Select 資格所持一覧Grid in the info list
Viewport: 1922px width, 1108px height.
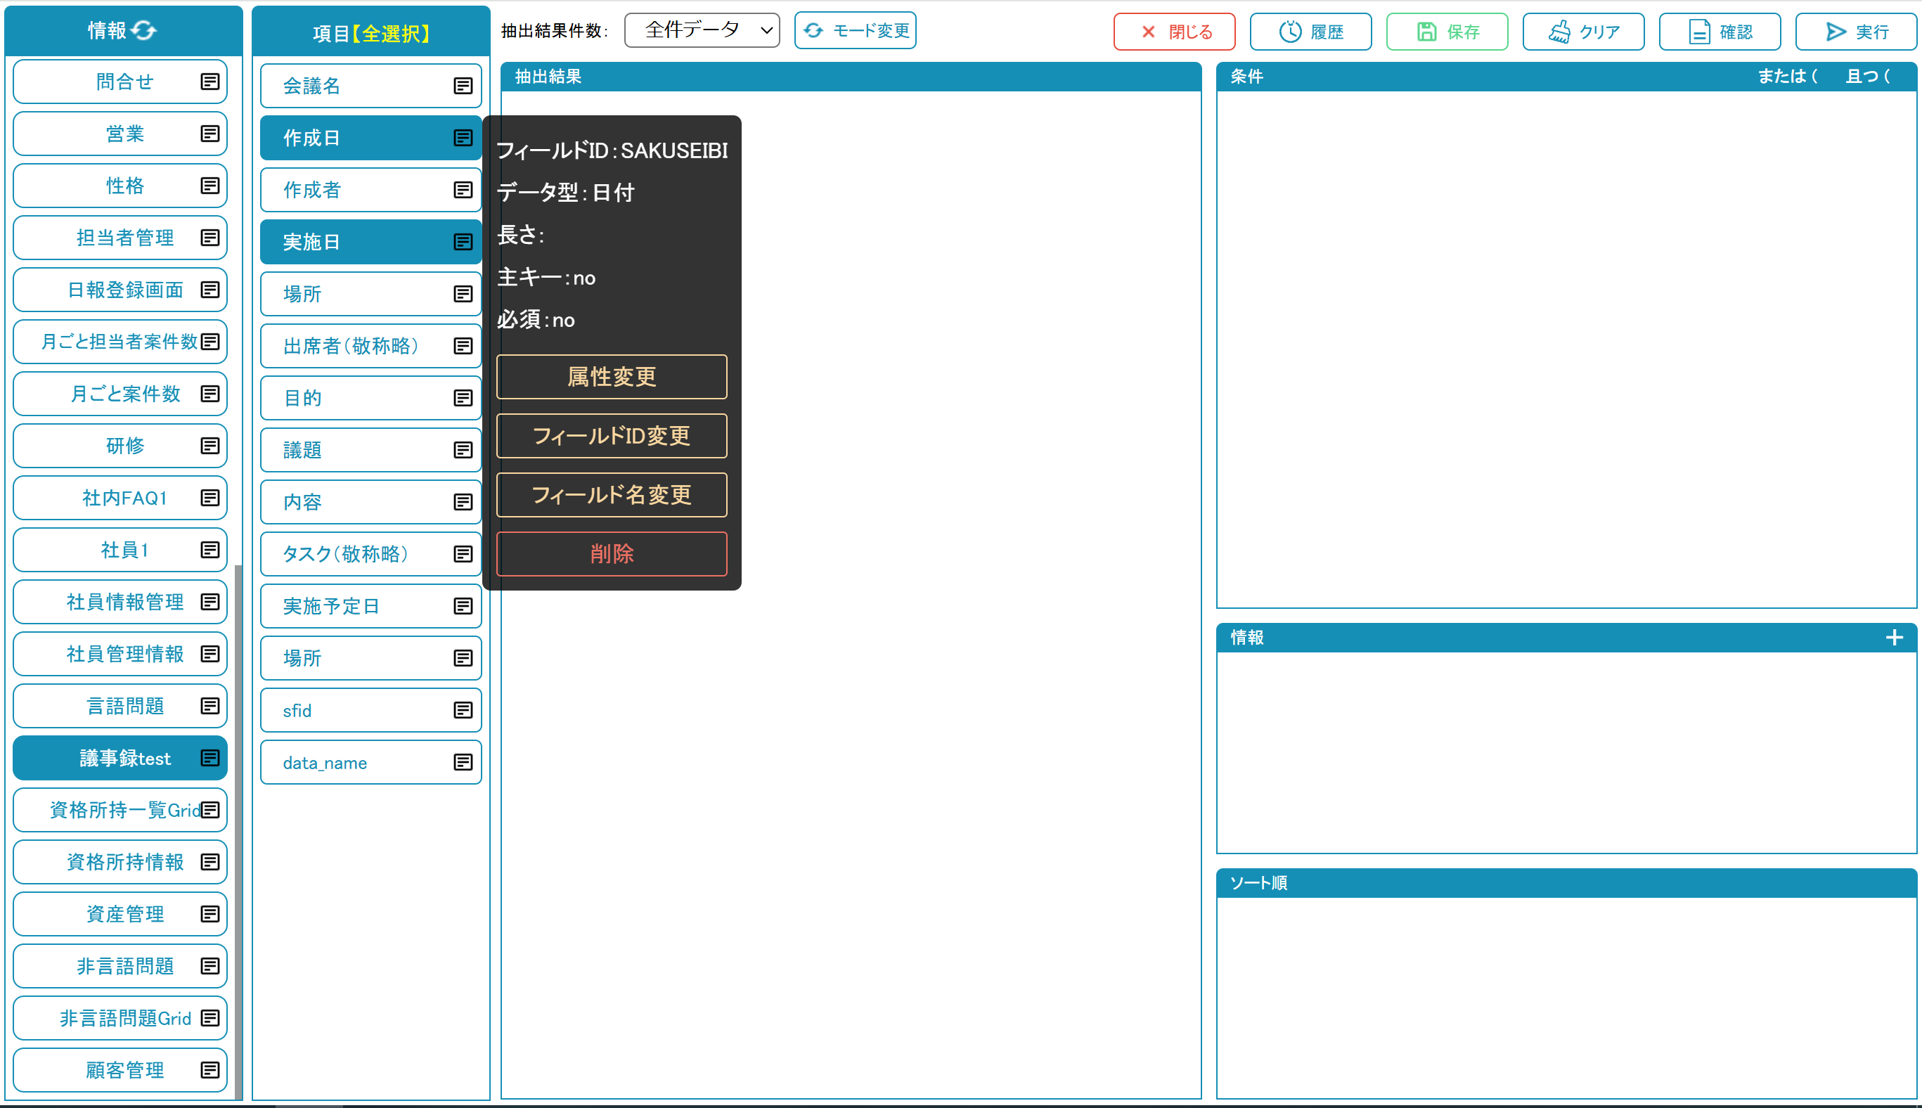(x=120, y=810)
